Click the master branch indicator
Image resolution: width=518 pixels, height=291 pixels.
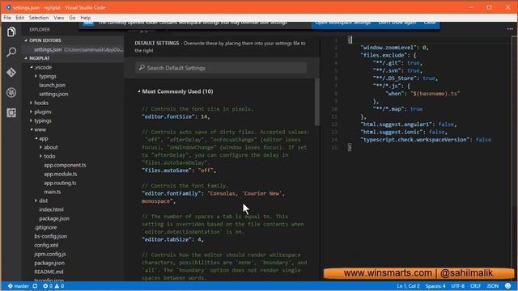tap(19, 286)
